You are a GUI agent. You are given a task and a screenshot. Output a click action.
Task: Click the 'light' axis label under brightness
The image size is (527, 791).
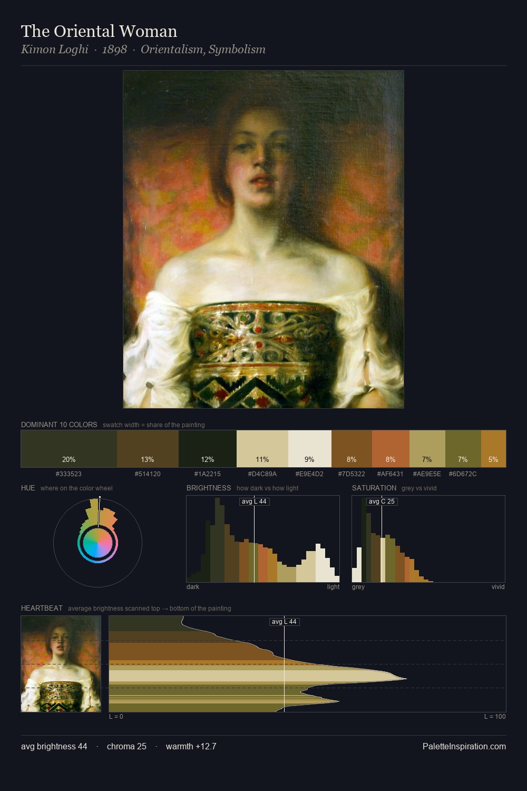[334, 587]
